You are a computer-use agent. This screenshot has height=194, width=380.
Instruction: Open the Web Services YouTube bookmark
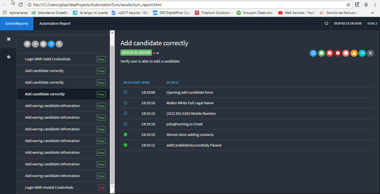(x=297, y=13)
